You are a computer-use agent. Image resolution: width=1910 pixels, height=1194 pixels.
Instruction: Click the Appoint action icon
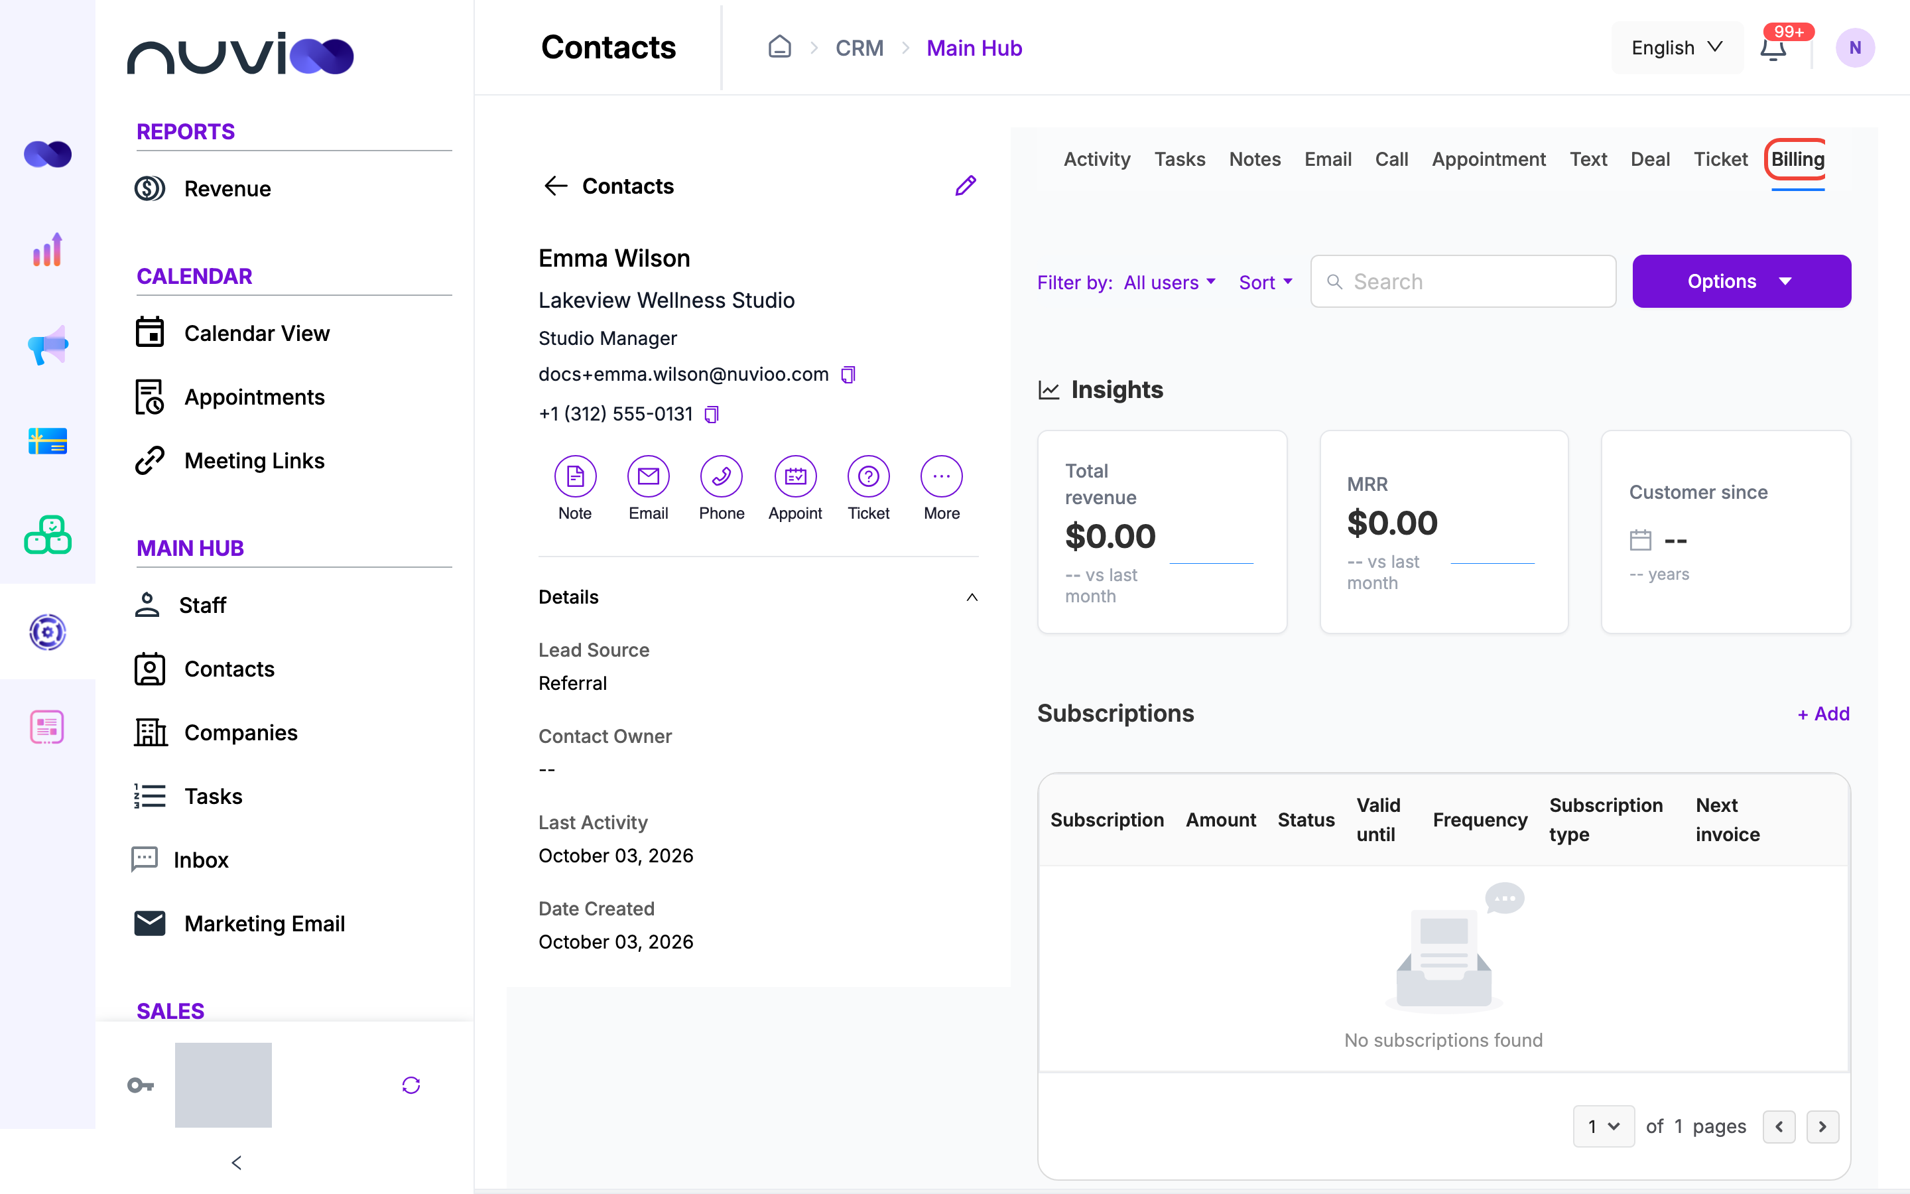(796, 476)
